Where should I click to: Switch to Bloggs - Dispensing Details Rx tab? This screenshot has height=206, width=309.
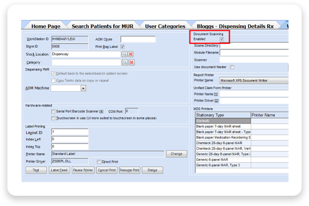point(235,26)
